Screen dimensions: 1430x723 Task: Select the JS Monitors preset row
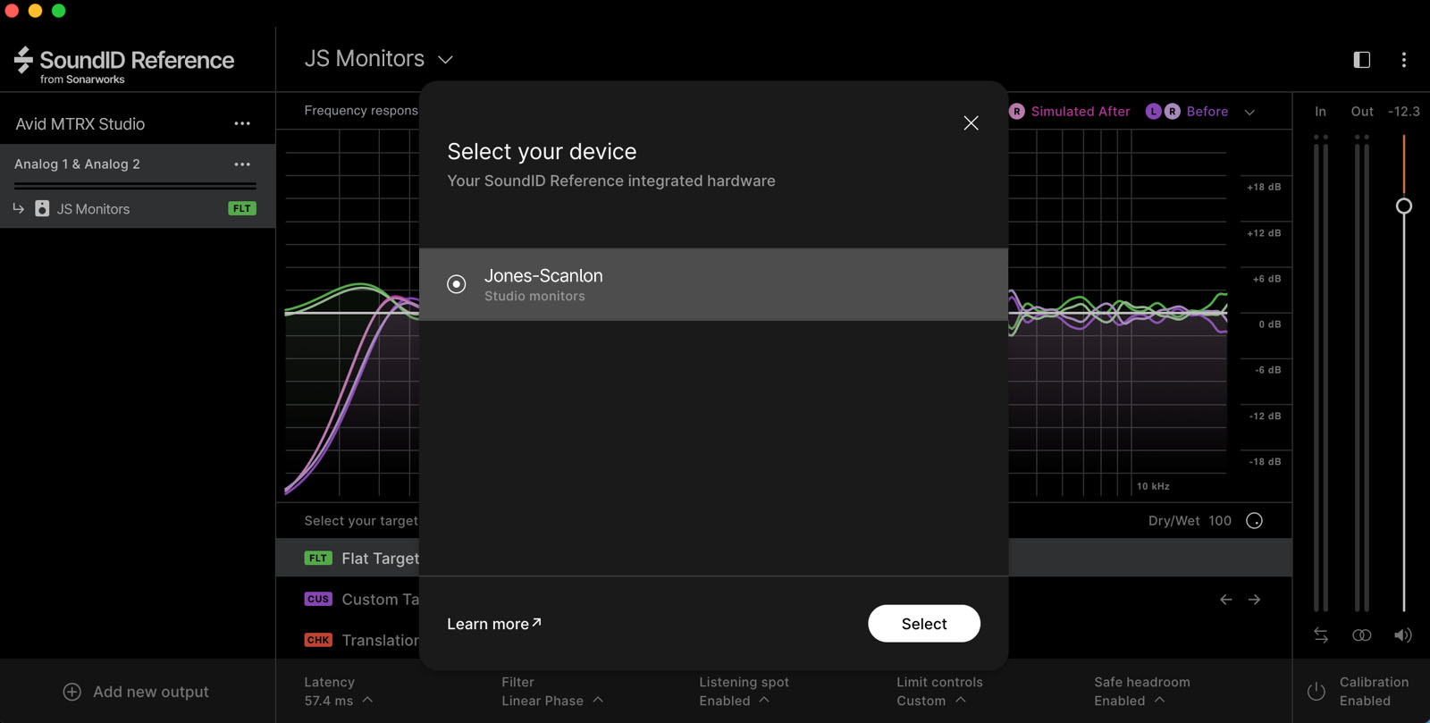[138, 208]
